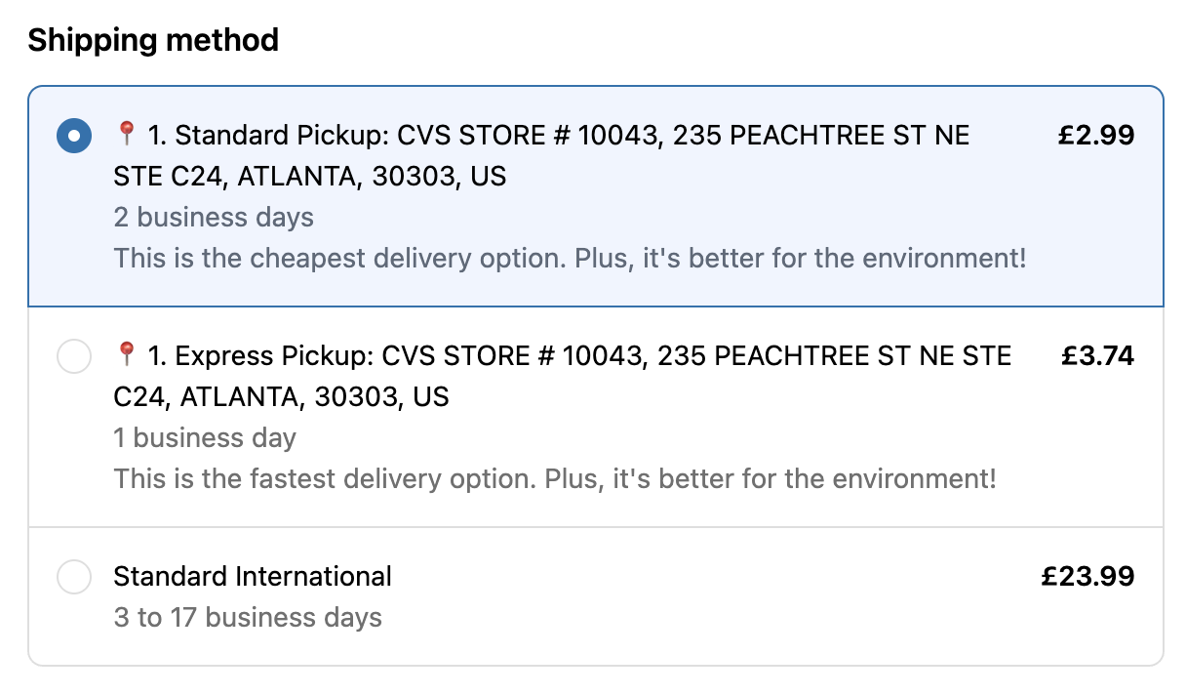Click the £2.99 price label

coord(1094,134)
